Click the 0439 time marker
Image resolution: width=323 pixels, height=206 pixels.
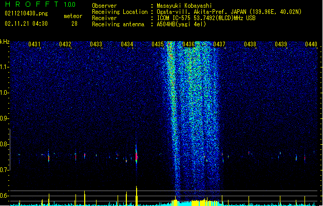click(281, 44)
